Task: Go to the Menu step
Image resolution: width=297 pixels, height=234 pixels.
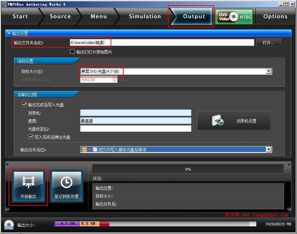Action: 98,17
